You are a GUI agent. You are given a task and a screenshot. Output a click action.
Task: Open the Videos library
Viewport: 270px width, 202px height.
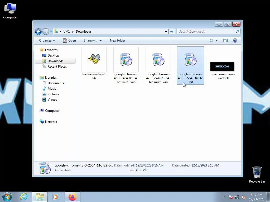[52, 100]
